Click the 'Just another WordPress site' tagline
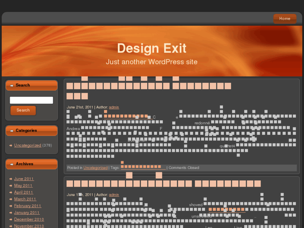304x228 pixels. point(152,61)
